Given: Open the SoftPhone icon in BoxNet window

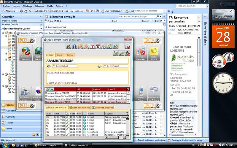Looking at the screenshot, I should [141, 94].
